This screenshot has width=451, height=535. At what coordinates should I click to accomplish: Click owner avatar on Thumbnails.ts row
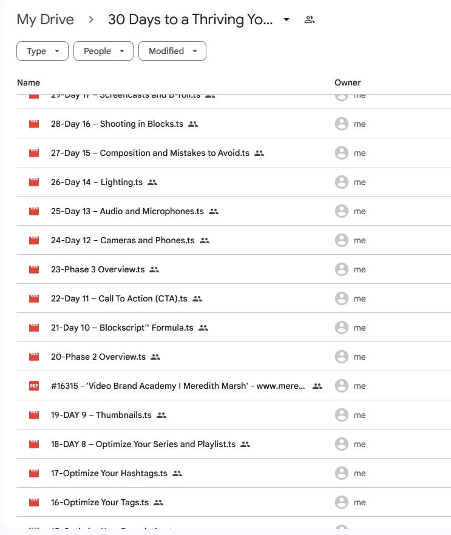(342, 415)
